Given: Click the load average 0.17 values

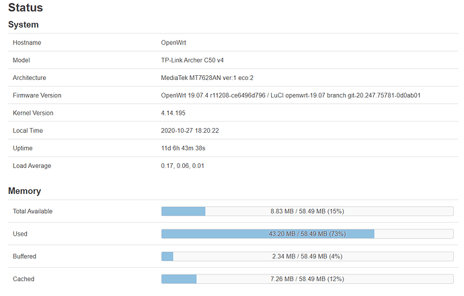Looking at the screenshot, I should (183, 166).
